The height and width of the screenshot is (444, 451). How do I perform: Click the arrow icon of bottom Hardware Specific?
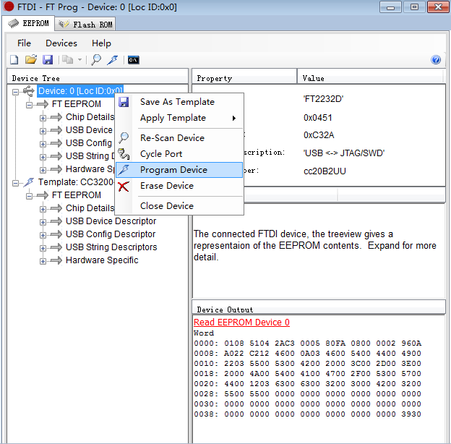tap(56, 260)
